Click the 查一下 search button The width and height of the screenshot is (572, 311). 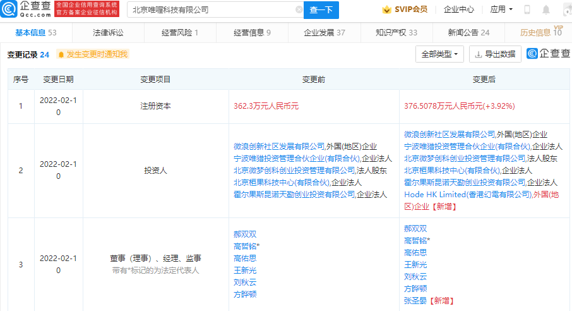321,10
